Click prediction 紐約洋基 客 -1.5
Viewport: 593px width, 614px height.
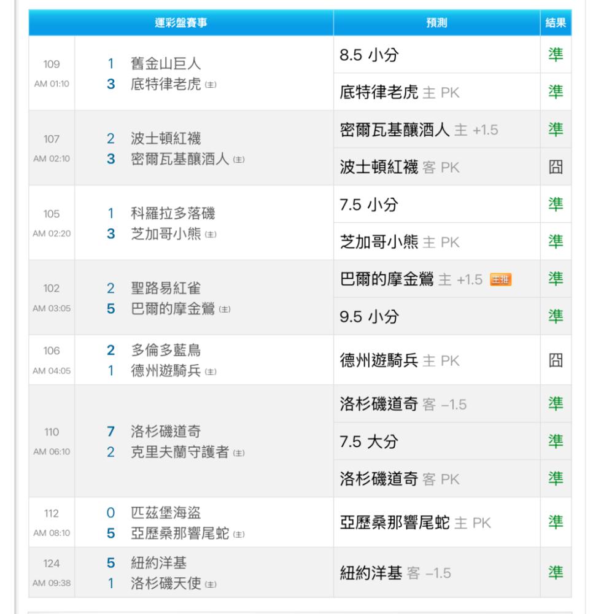click(395, 573)
